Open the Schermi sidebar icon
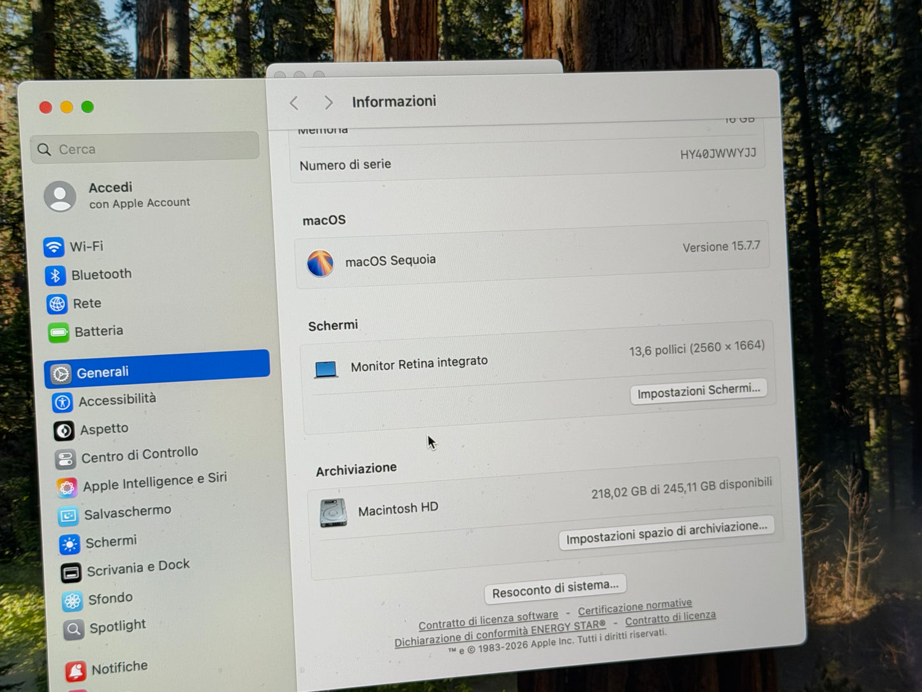 [x=69, y=545]
